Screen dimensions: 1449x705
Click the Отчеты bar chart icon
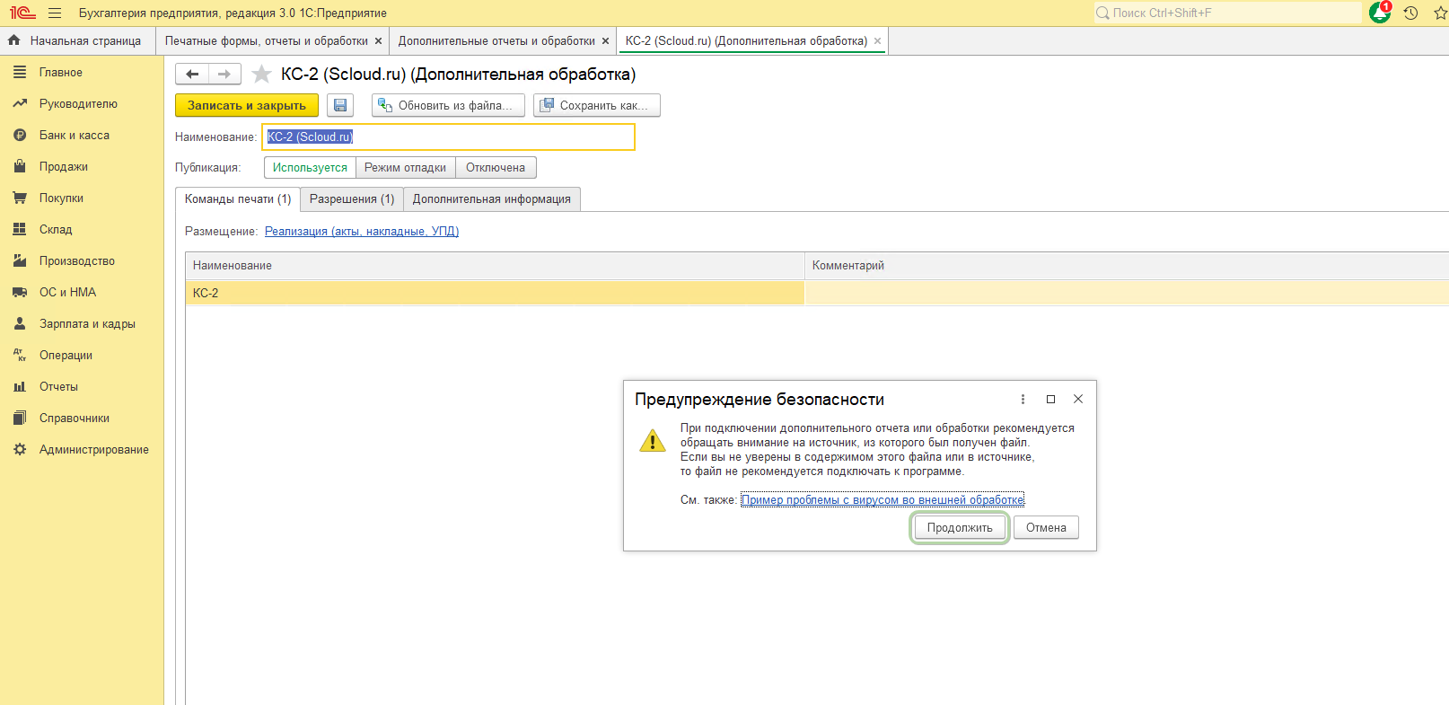click(x=20, y=386)
